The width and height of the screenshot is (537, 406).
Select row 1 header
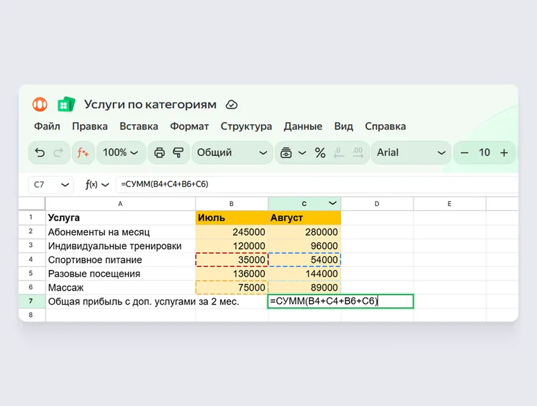pyautogui.click(x=31, y=217)
